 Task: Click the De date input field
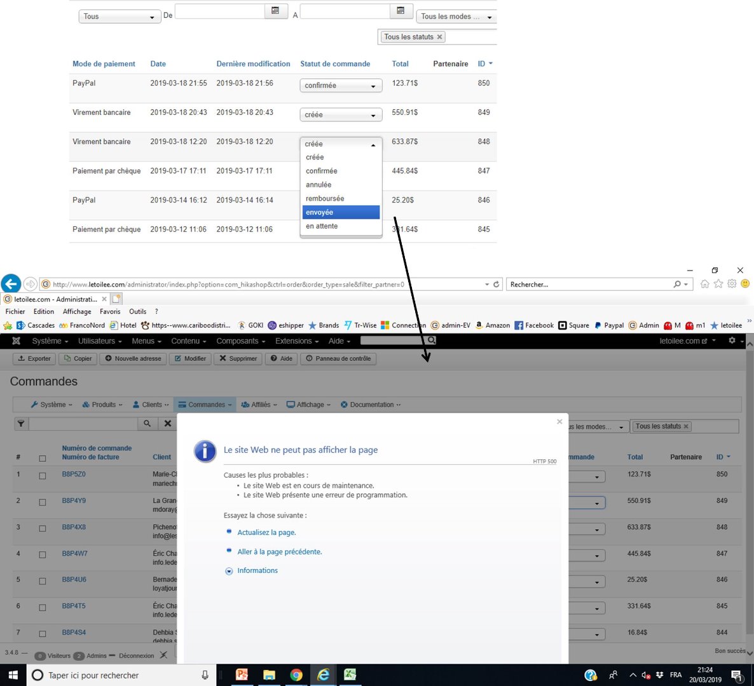point(220,11)
